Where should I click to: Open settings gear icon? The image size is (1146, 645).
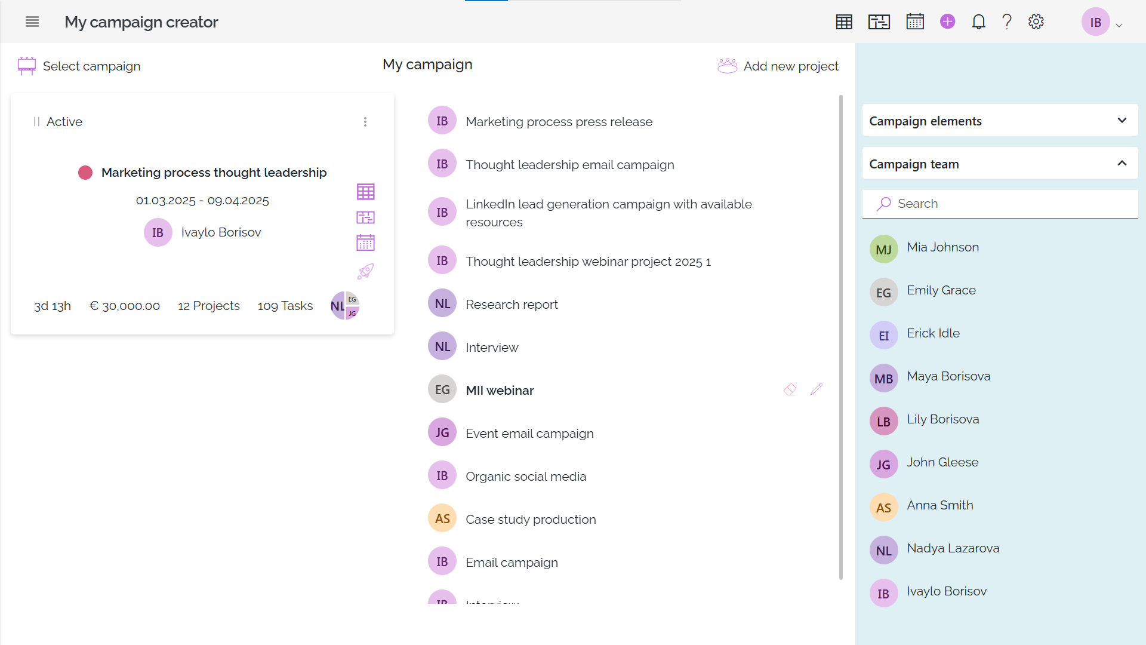tap(1036, 22)
